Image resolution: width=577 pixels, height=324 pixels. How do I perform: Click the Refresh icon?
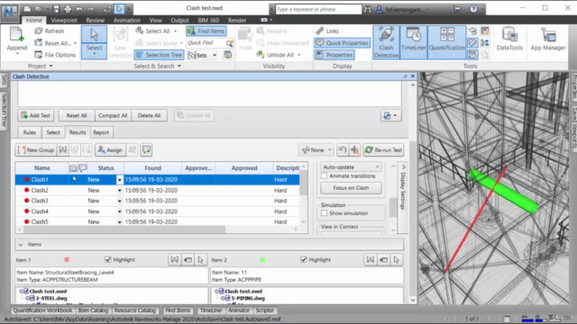39,31
